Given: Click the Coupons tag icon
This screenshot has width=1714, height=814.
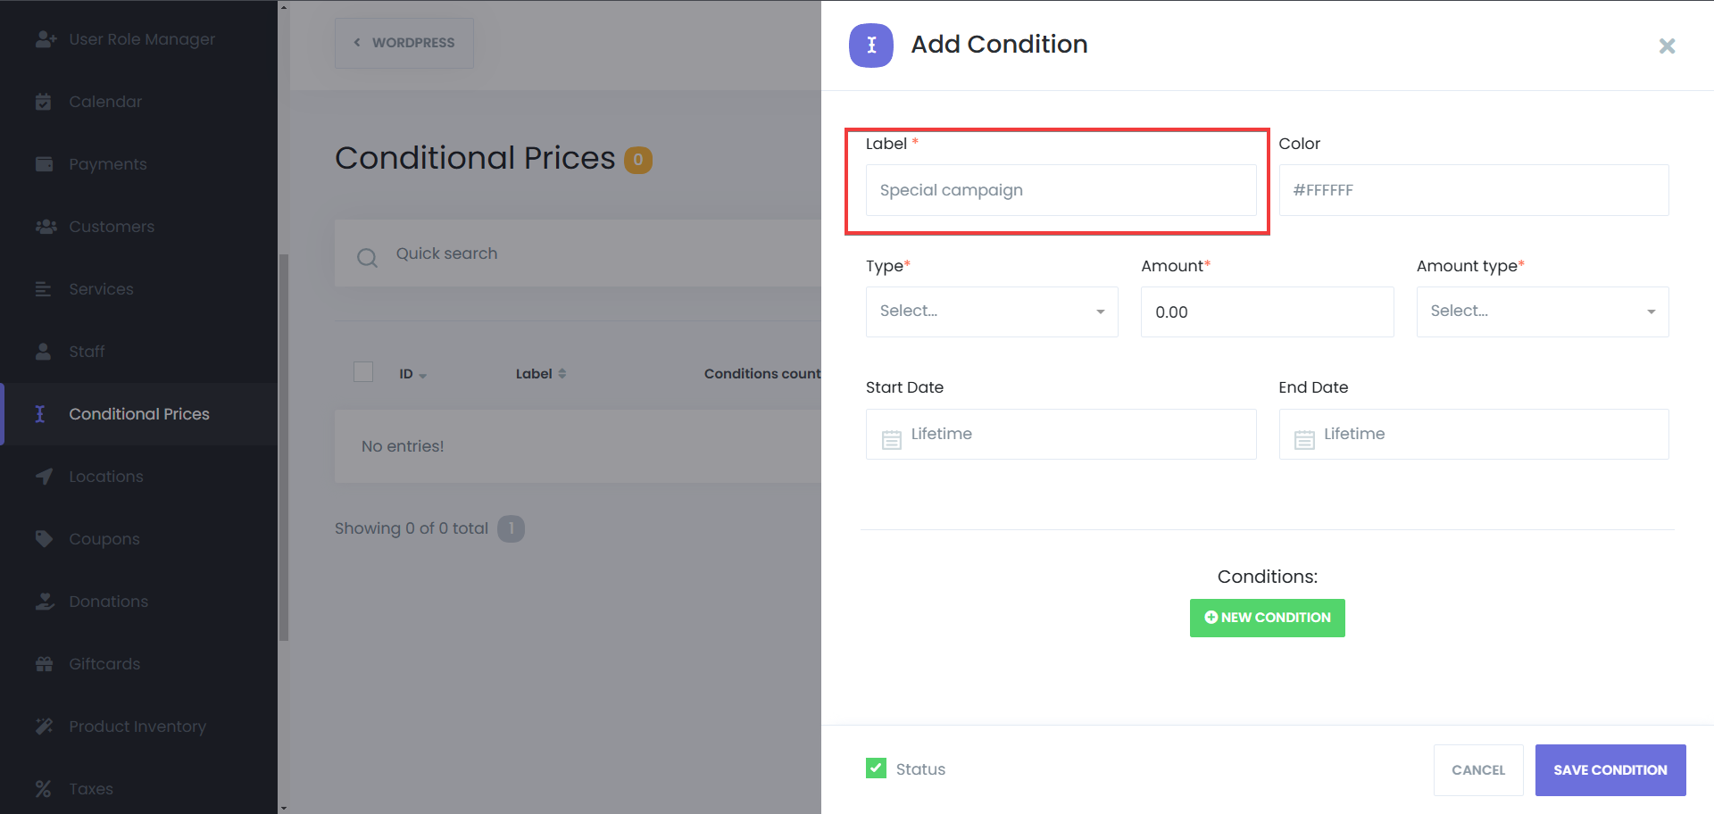Looking at the screenshot, I should click(x=44, y=539).
